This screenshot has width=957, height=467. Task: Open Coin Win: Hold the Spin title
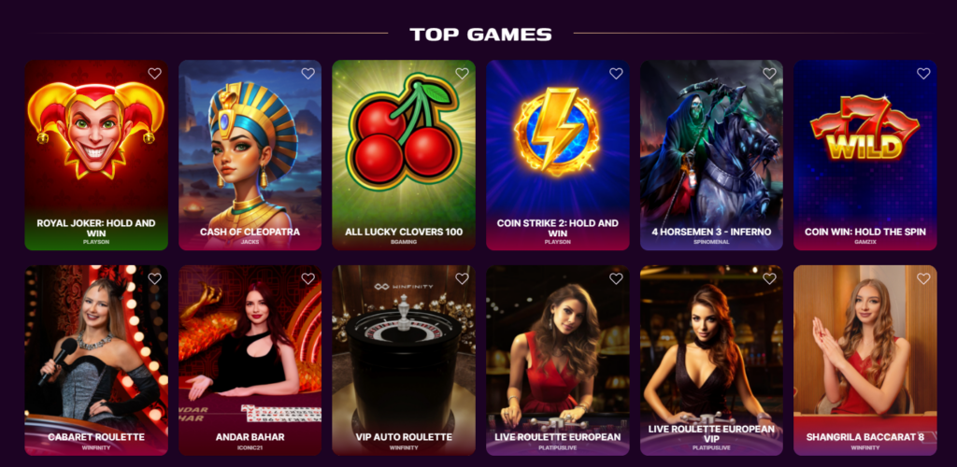click(864, 232)
